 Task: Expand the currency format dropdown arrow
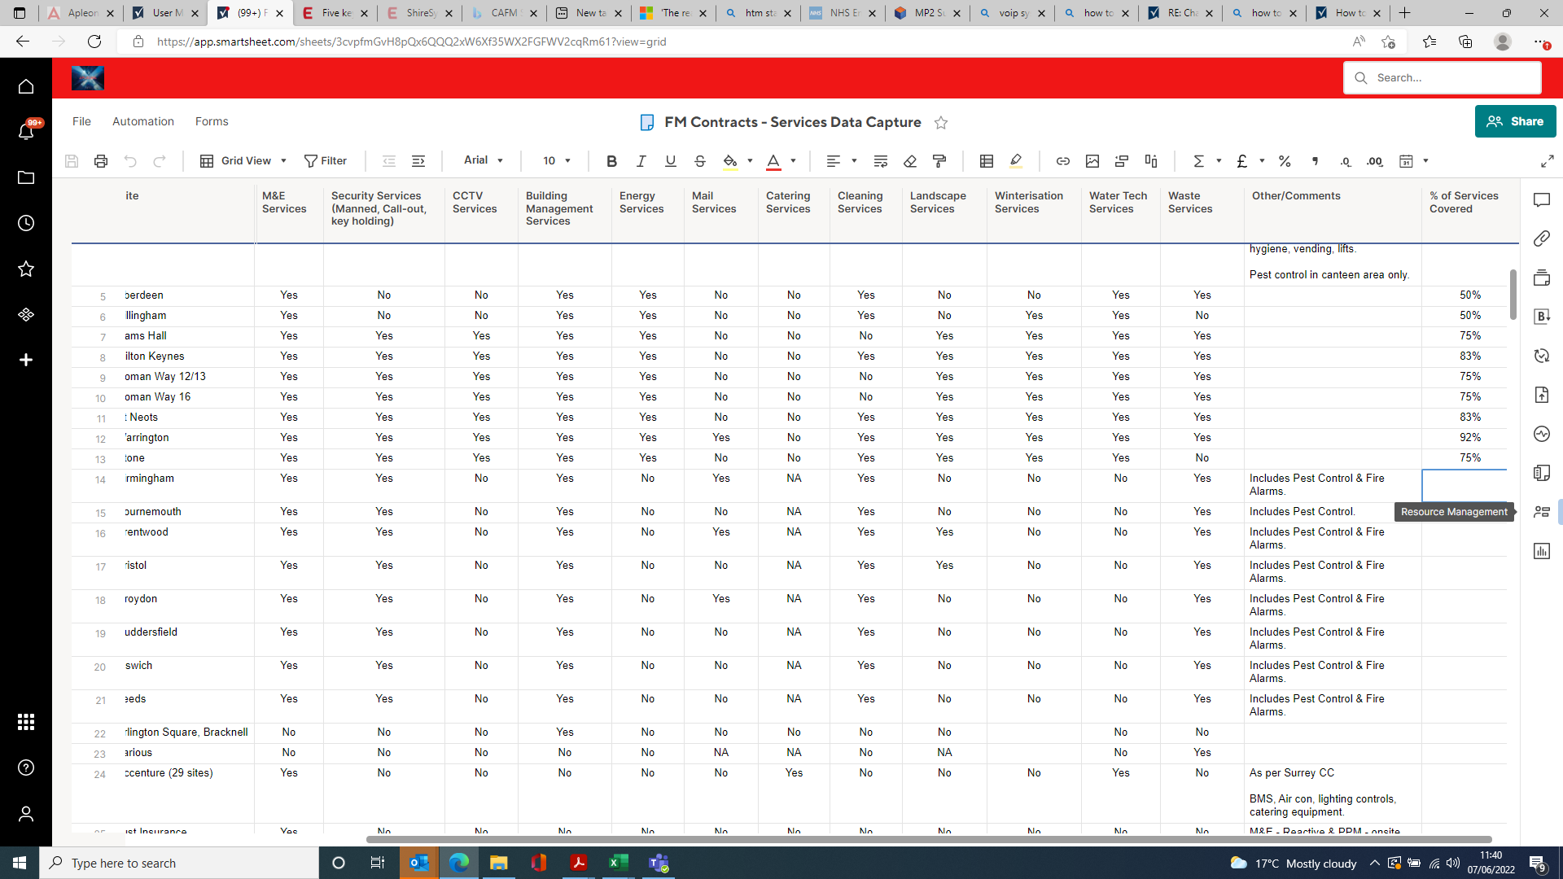tap(1262, 161)
